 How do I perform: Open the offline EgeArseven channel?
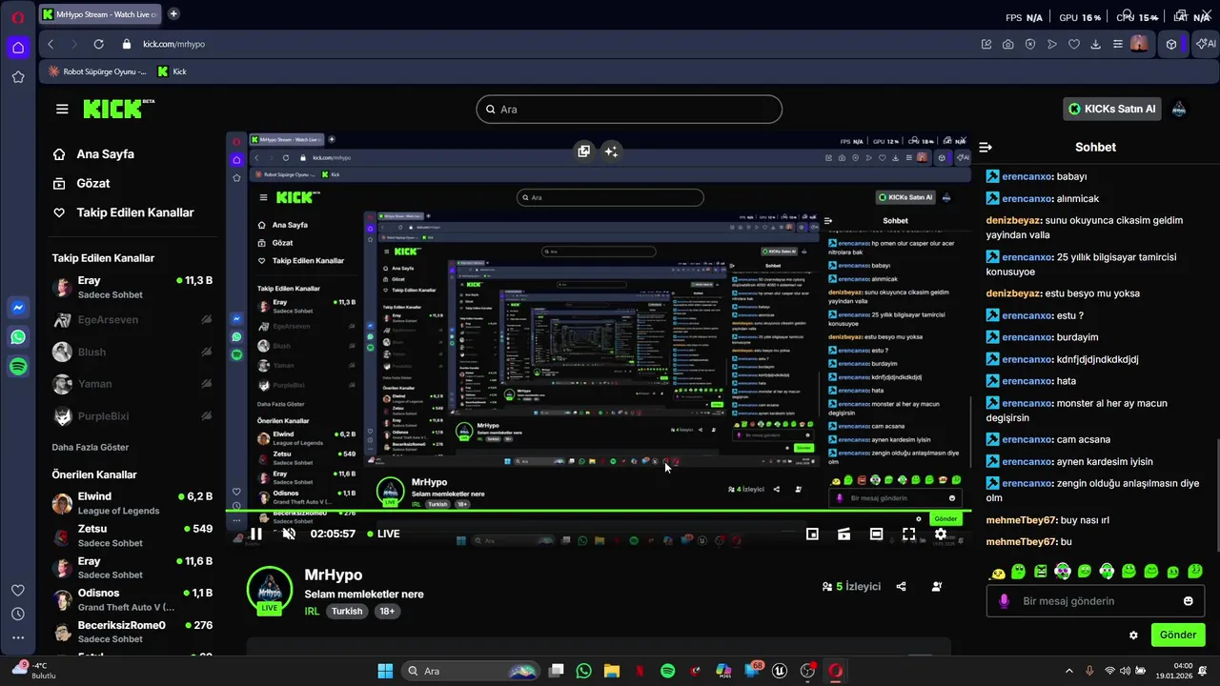(132, 320)
